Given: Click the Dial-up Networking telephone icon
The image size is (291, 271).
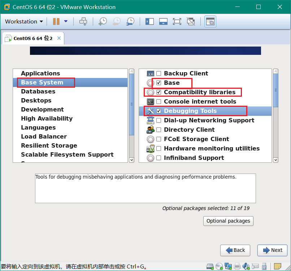Looking at the screenshot, I should [151, 121].
